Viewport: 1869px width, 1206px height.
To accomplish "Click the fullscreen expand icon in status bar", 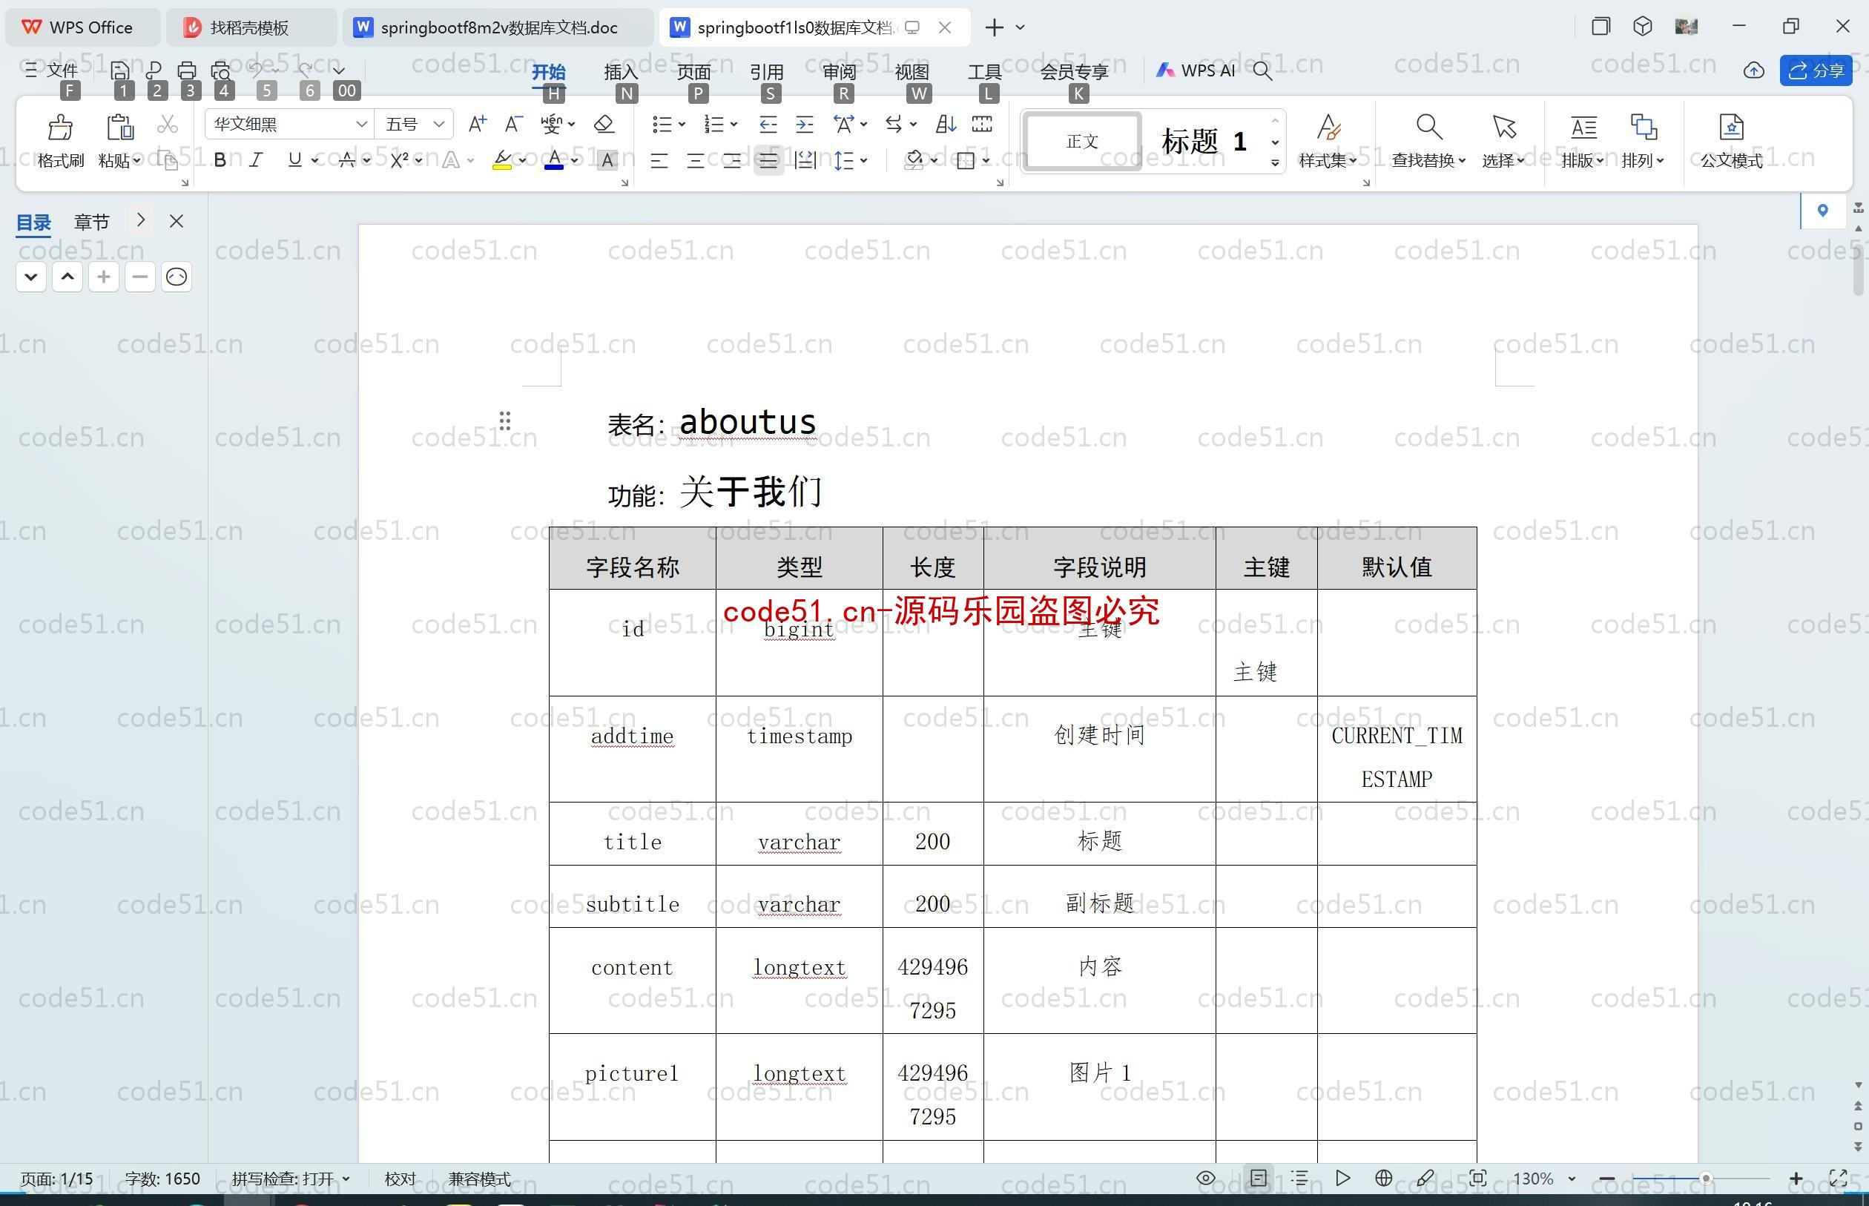I will click(x=1838, y=1178).
